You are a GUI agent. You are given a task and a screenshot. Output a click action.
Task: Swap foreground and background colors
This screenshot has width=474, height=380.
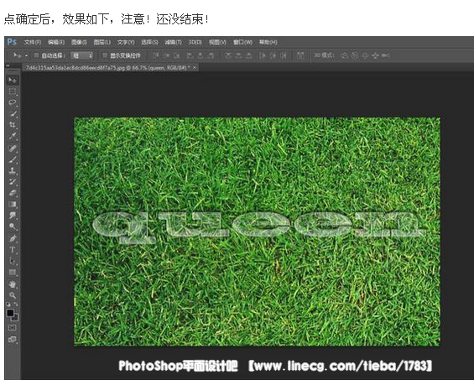tap(16, 305)
